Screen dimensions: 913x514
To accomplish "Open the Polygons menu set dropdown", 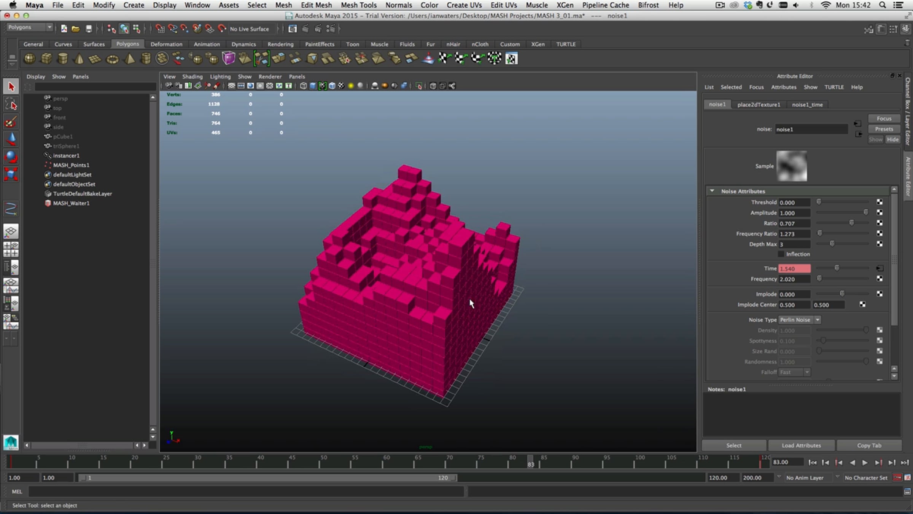I will coord(29,27).
